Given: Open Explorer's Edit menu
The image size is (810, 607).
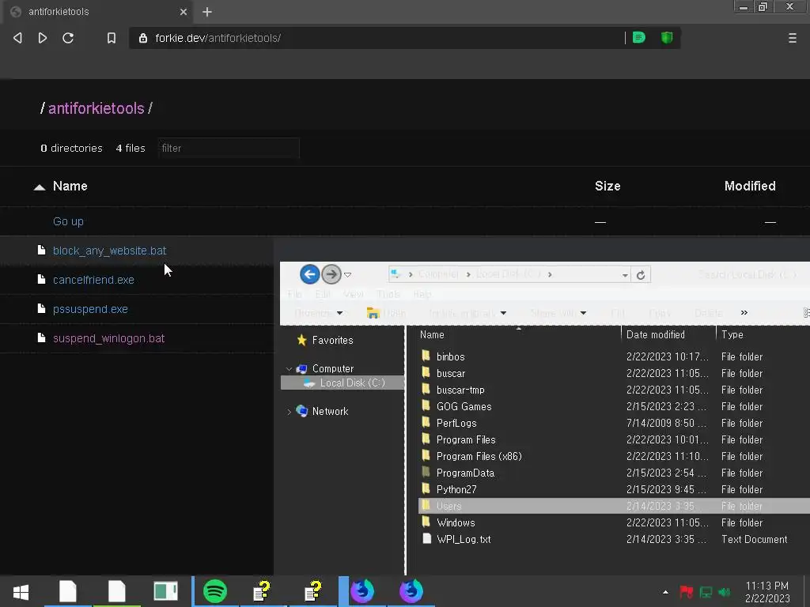Looking at the screenshot, I should [323, 294].
